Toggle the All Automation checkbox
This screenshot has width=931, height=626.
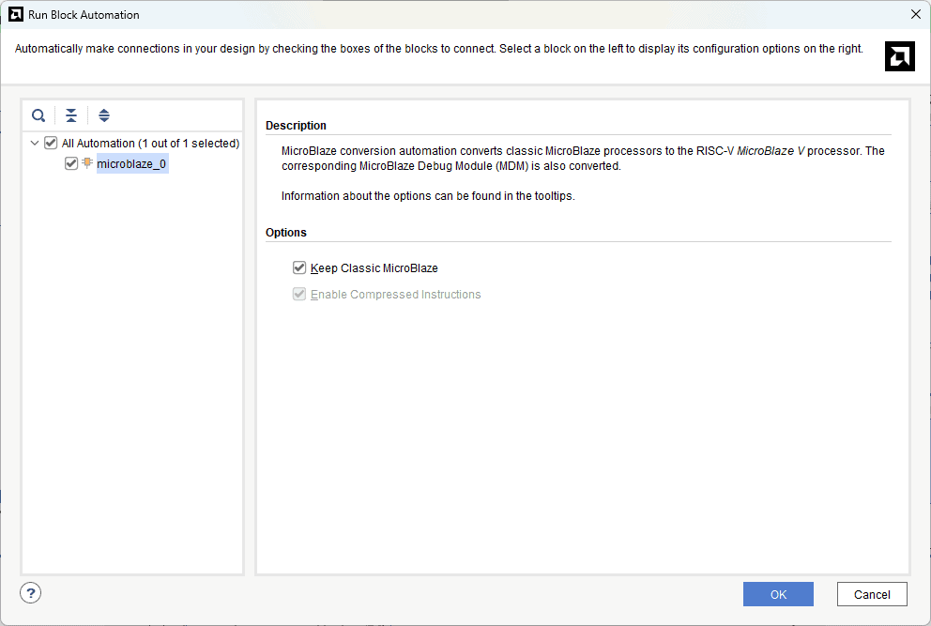[51, 144]
